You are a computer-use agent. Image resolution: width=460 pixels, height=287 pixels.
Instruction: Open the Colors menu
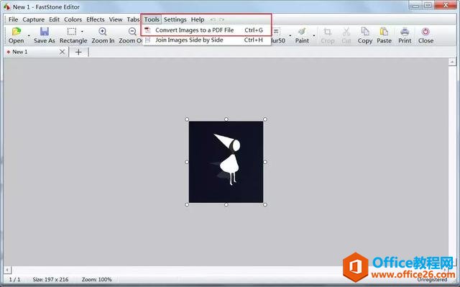pyautogui.click(x=73, y=19)
